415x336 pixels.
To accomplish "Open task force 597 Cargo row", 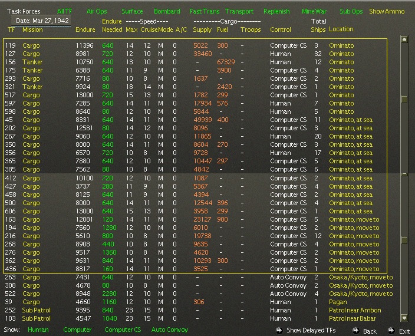I will (195, 103).
